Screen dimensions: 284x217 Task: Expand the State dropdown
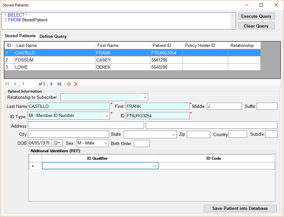(173, 134)
